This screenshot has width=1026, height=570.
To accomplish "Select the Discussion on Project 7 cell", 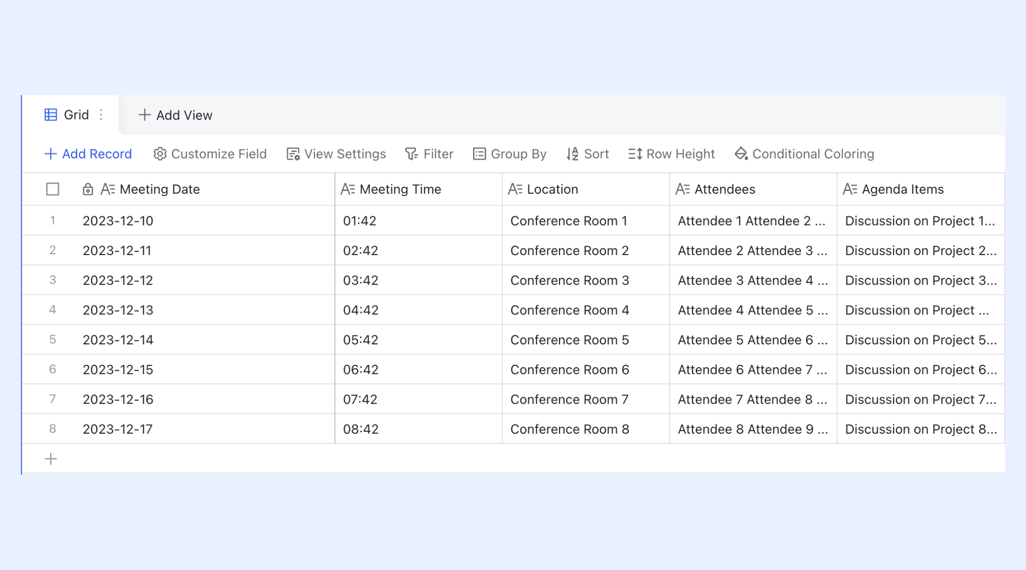I will coord(921,399).
